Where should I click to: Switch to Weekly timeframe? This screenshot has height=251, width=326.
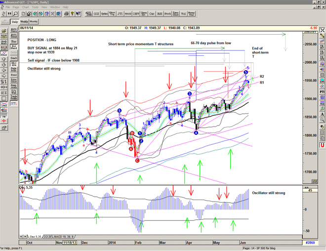click(x=24, y=22)
